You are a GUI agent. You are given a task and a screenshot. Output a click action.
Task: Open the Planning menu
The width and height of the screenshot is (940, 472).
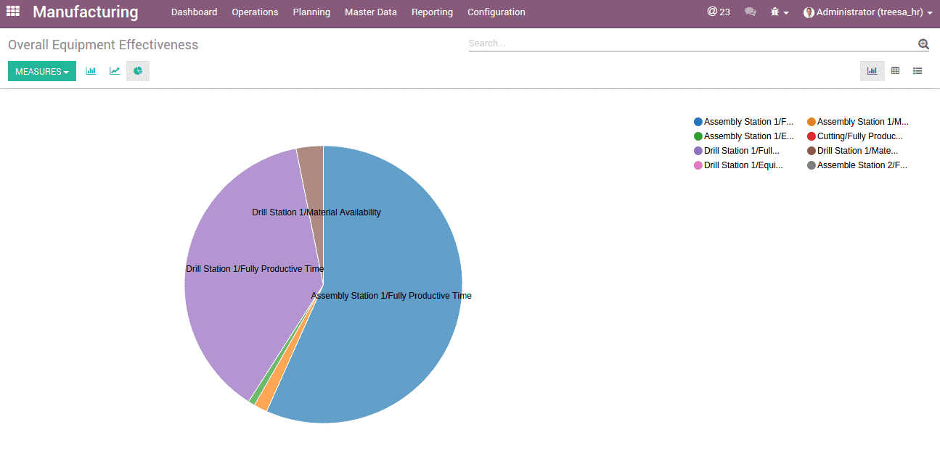pos(311,12)
